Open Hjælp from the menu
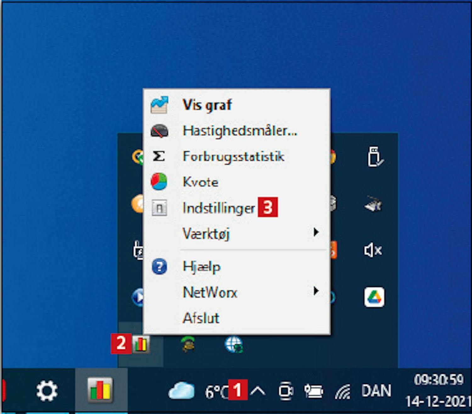Screen dimensions: 472x414 click(x=236, y=267)
